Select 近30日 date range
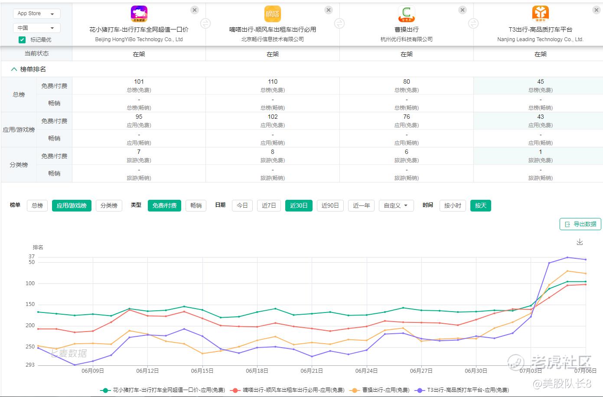 click(299, 205)
